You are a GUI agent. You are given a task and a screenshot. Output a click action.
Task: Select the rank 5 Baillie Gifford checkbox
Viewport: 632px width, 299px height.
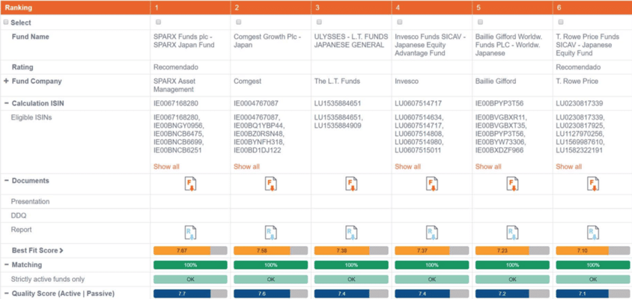(x=480, y=22)
